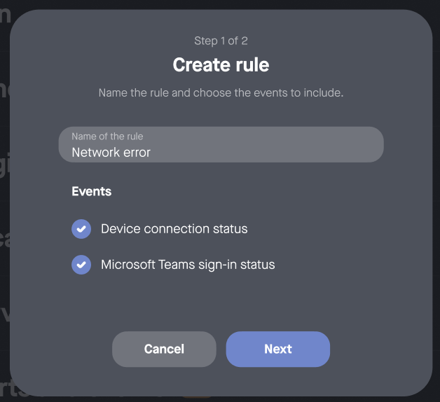Click the 'Microsoft Teams sign-in status' label text
The image size is (440, 402).
pos(188,265)
